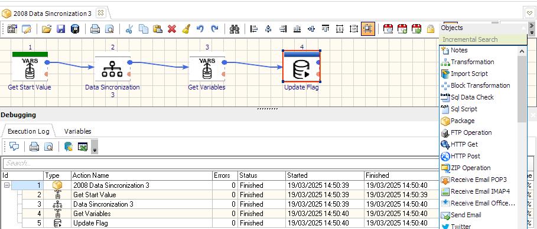Click the preview icon in Execution Log toolbar
This screenshot has width=537, height=229.
click(48, 147)
